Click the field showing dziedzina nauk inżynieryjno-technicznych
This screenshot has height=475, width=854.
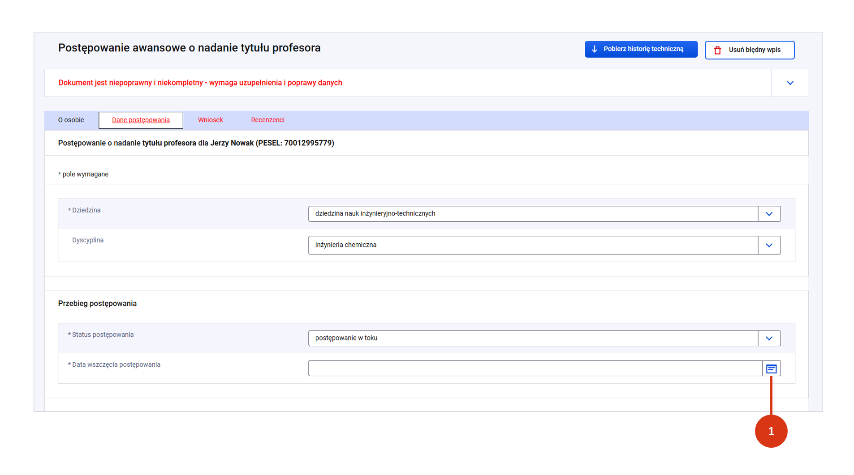click(533, 214)
